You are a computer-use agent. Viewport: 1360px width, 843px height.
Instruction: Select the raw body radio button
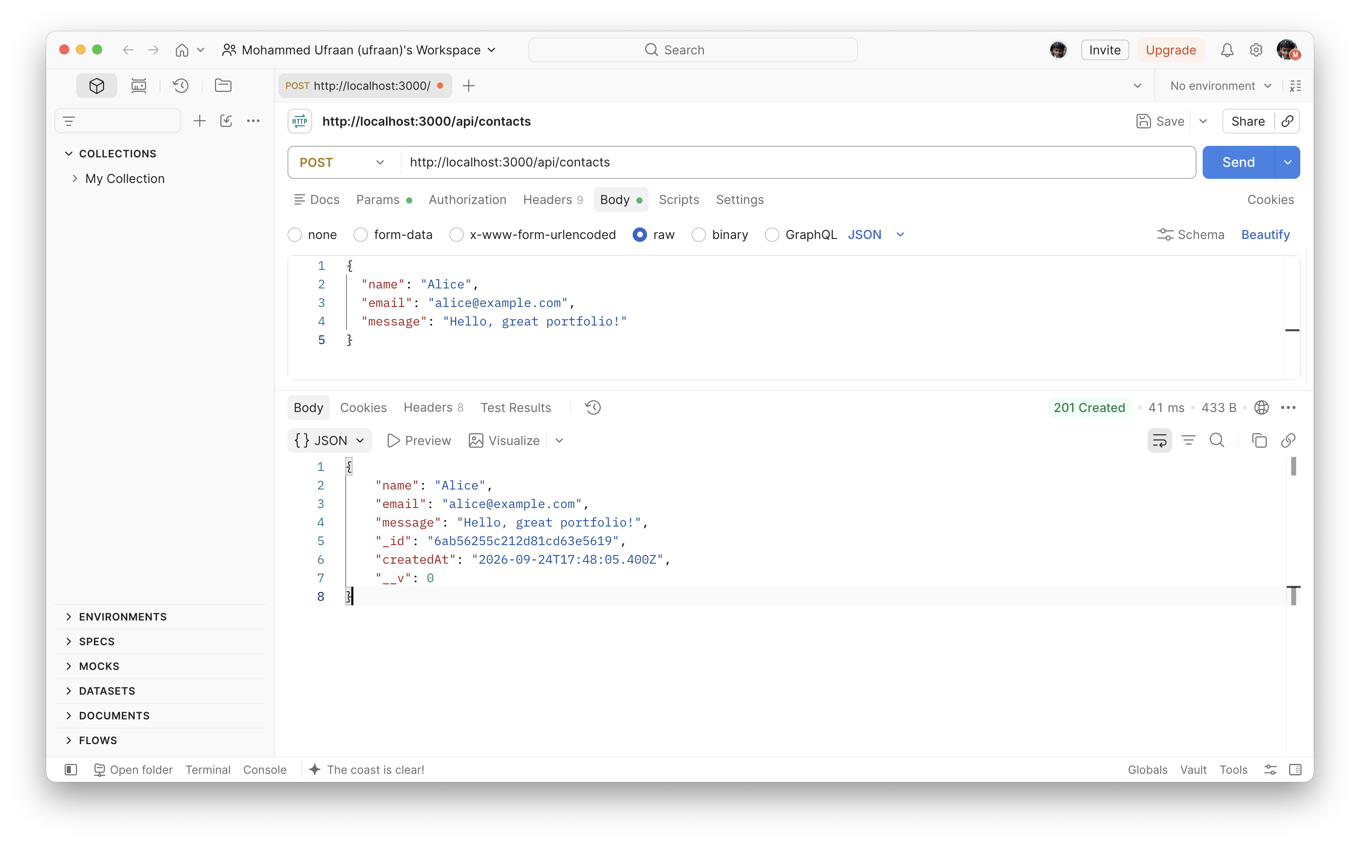pyautogui.click(x=640, y=235)
